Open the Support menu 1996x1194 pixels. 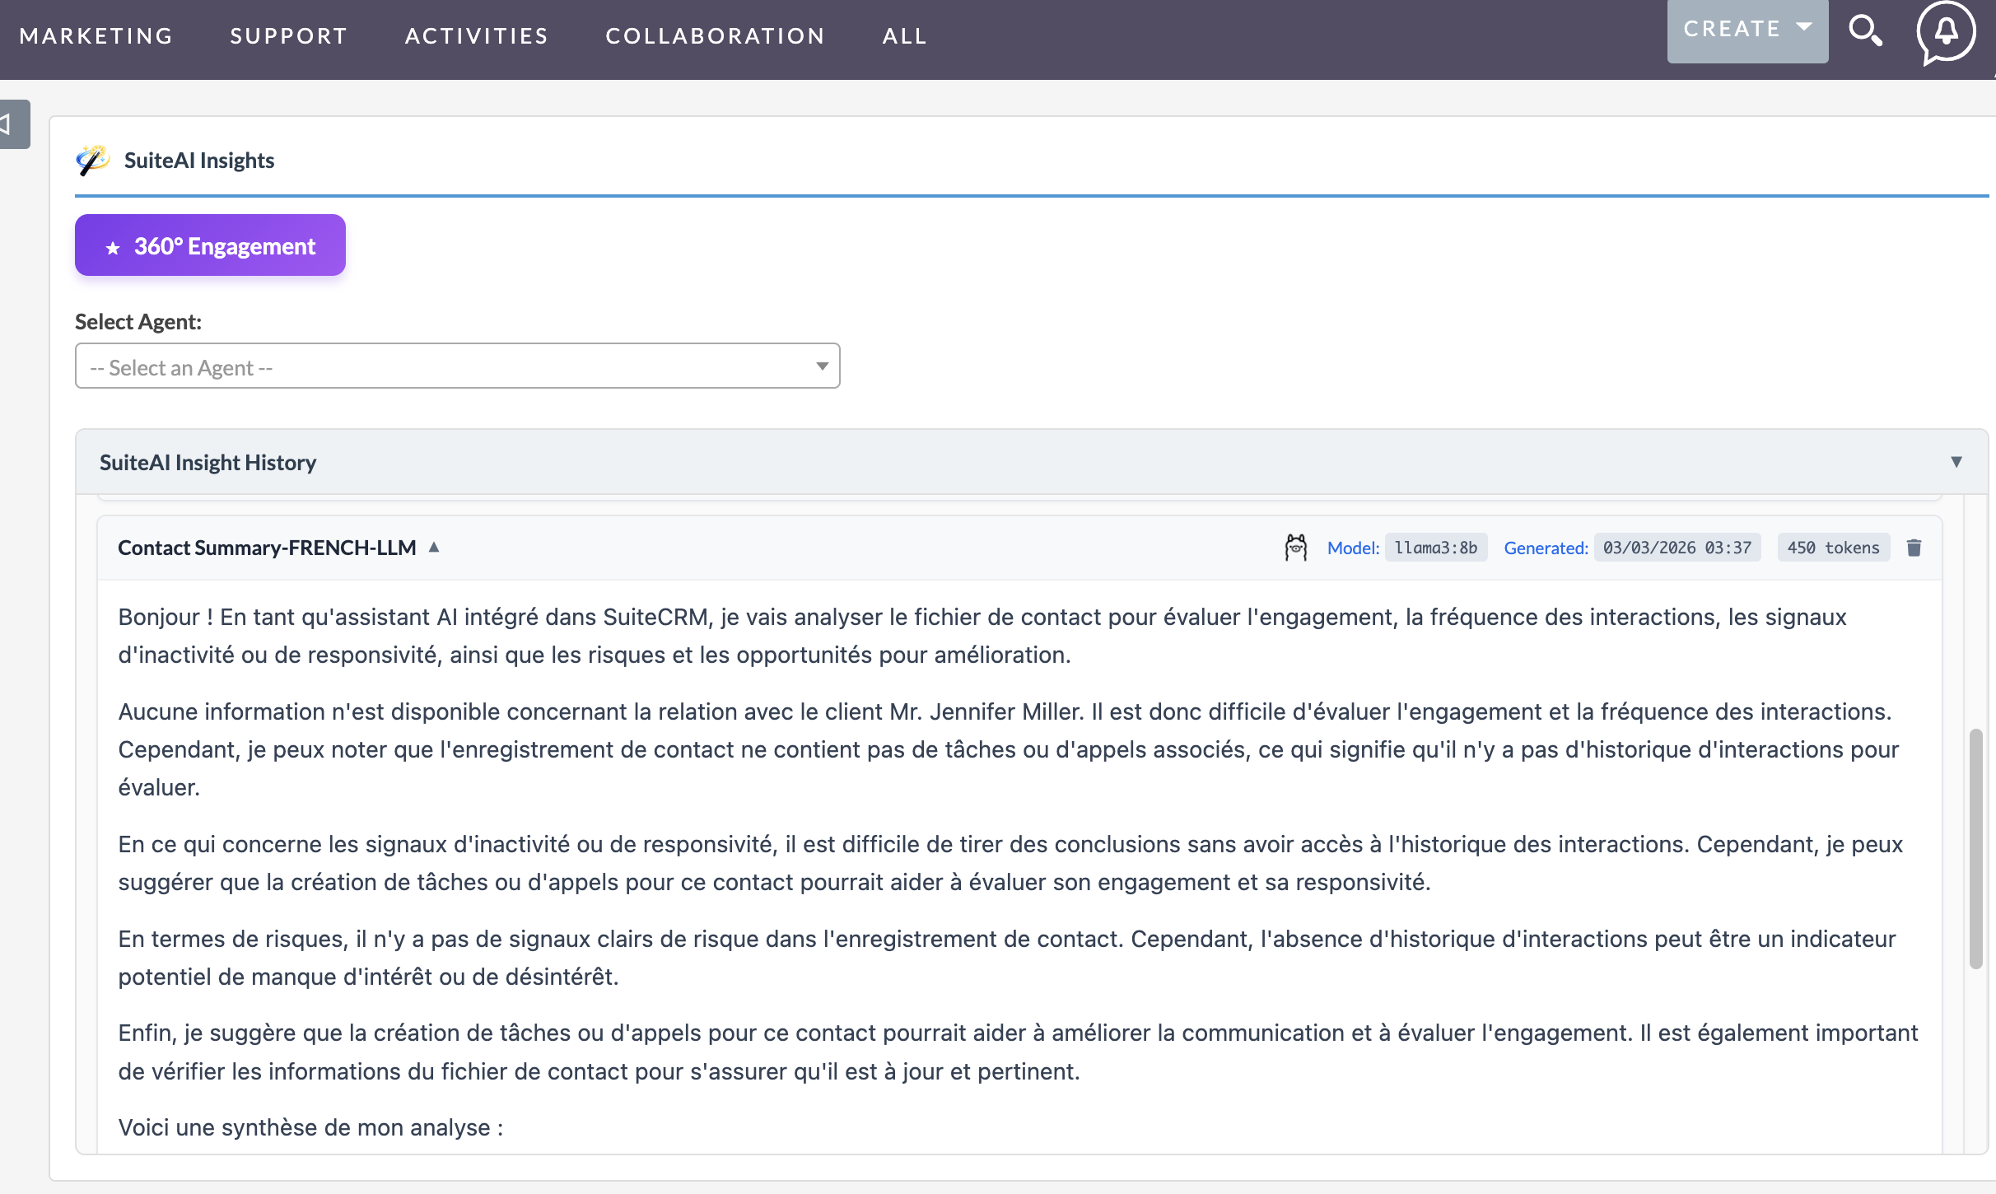(x=288, y=36)
